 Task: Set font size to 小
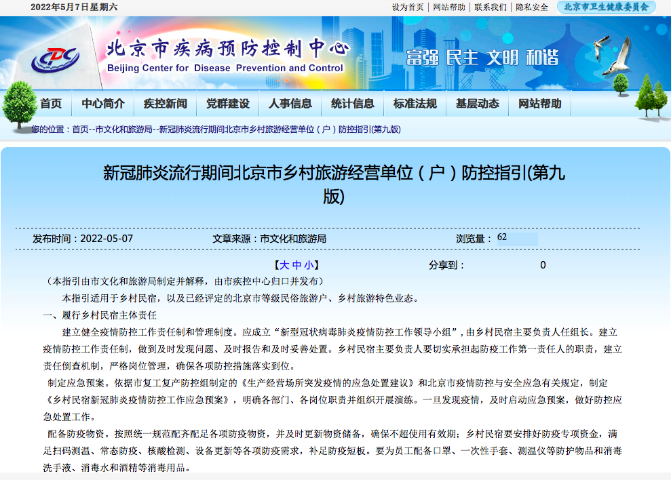pyautogui.click(x=309, y=265)
